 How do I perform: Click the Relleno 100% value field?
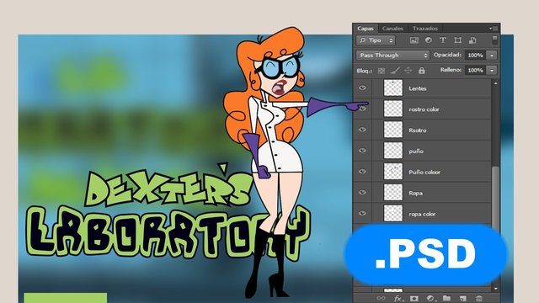pyautogui.click(x=475, y=70)
